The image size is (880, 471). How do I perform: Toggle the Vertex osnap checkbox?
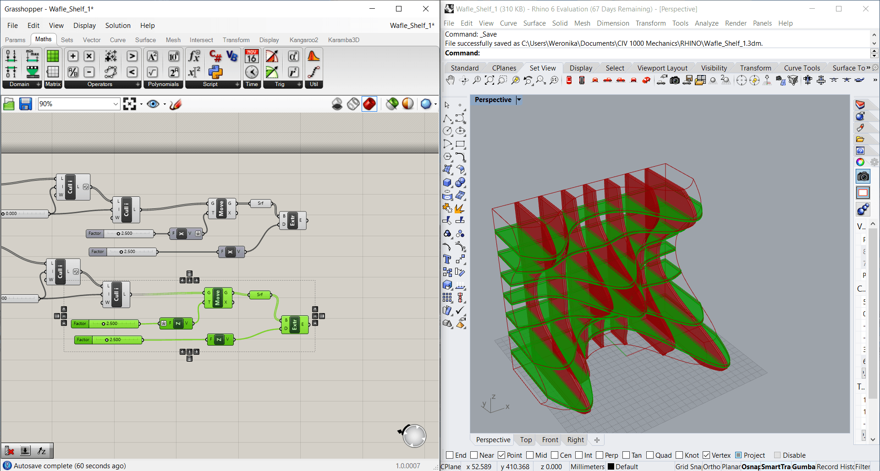point(706,455)
